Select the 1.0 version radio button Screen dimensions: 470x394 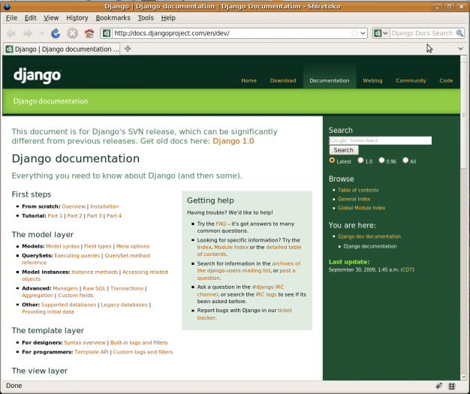[x=360, y=161]
